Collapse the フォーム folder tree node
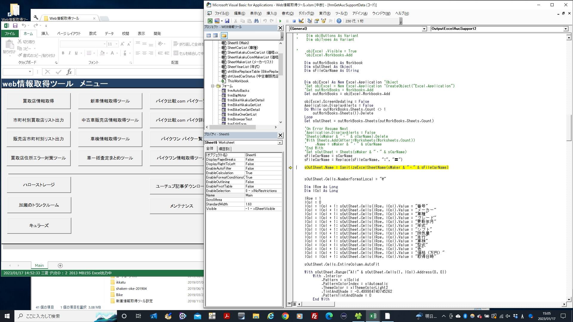Viewport: 573px width, 322px height. point(213,86)
